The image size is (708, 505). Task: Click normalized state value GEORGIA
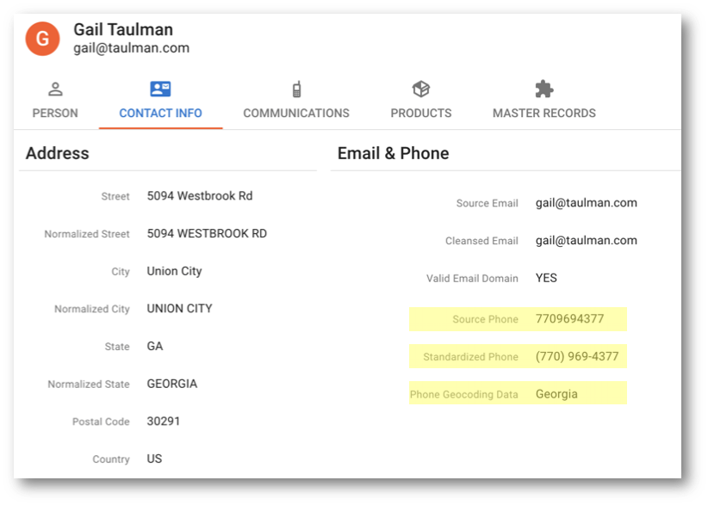click(172, 384)
